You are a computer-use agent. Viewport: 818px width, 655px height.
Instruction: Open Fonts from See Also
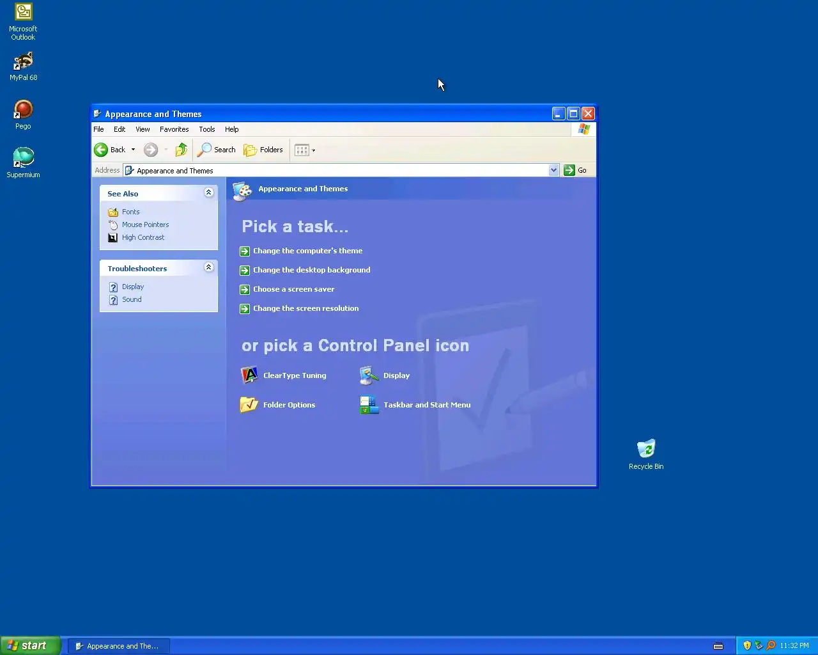(130, 212)
